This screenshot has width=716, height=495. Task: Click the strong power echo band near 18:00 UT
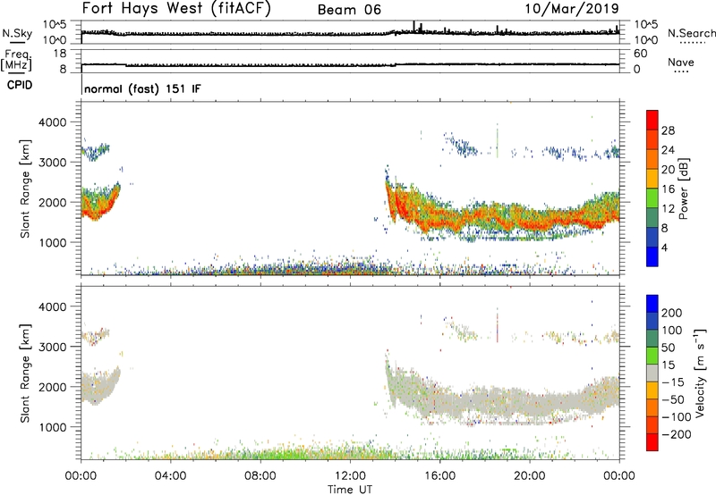[485, 218]
